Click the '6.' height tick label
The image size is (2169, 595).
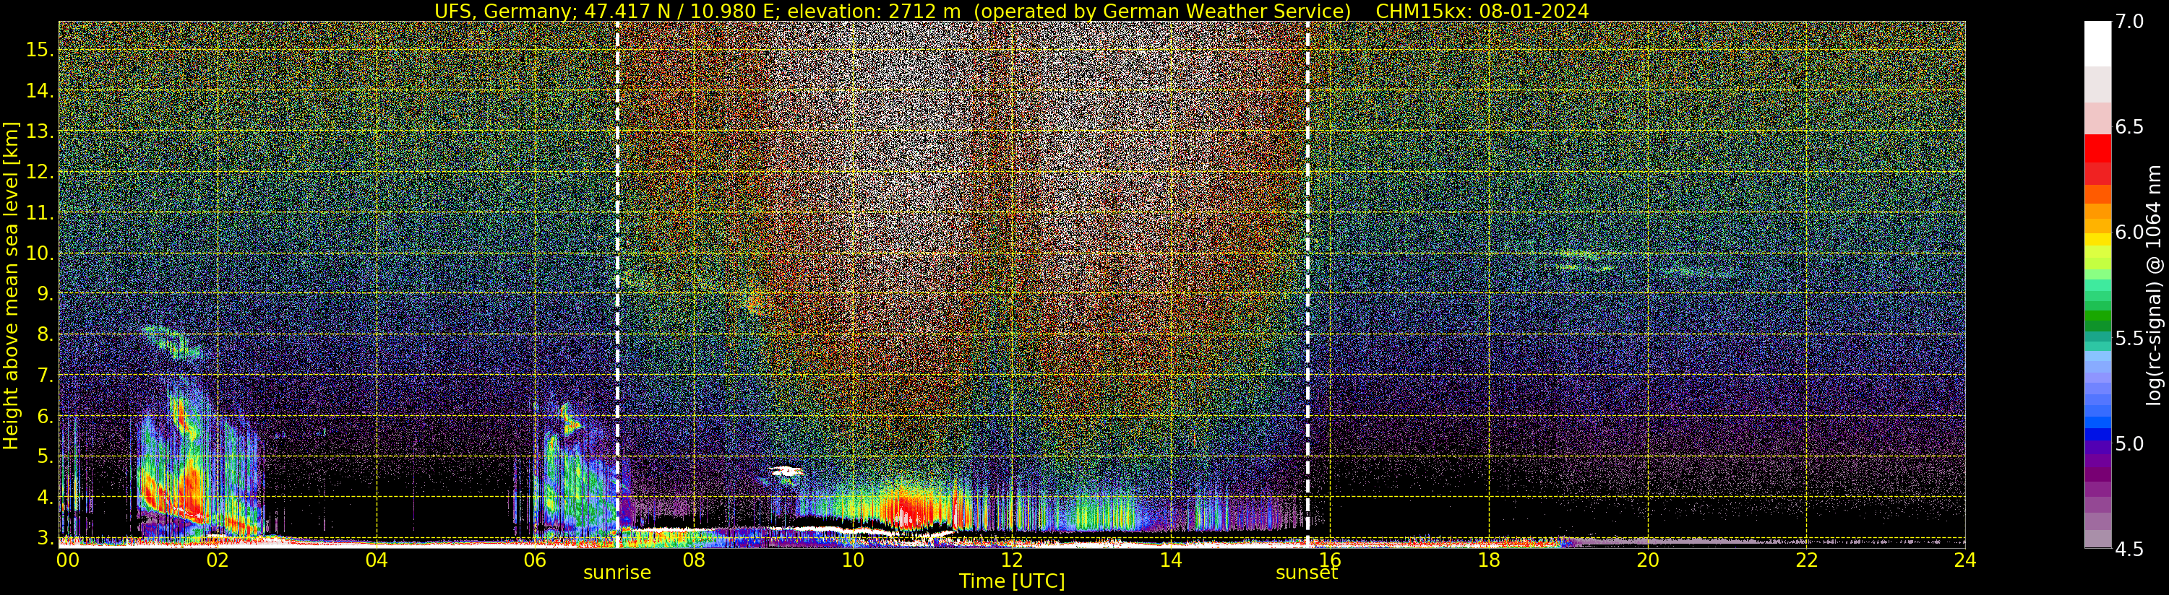(x=45, y=416)
